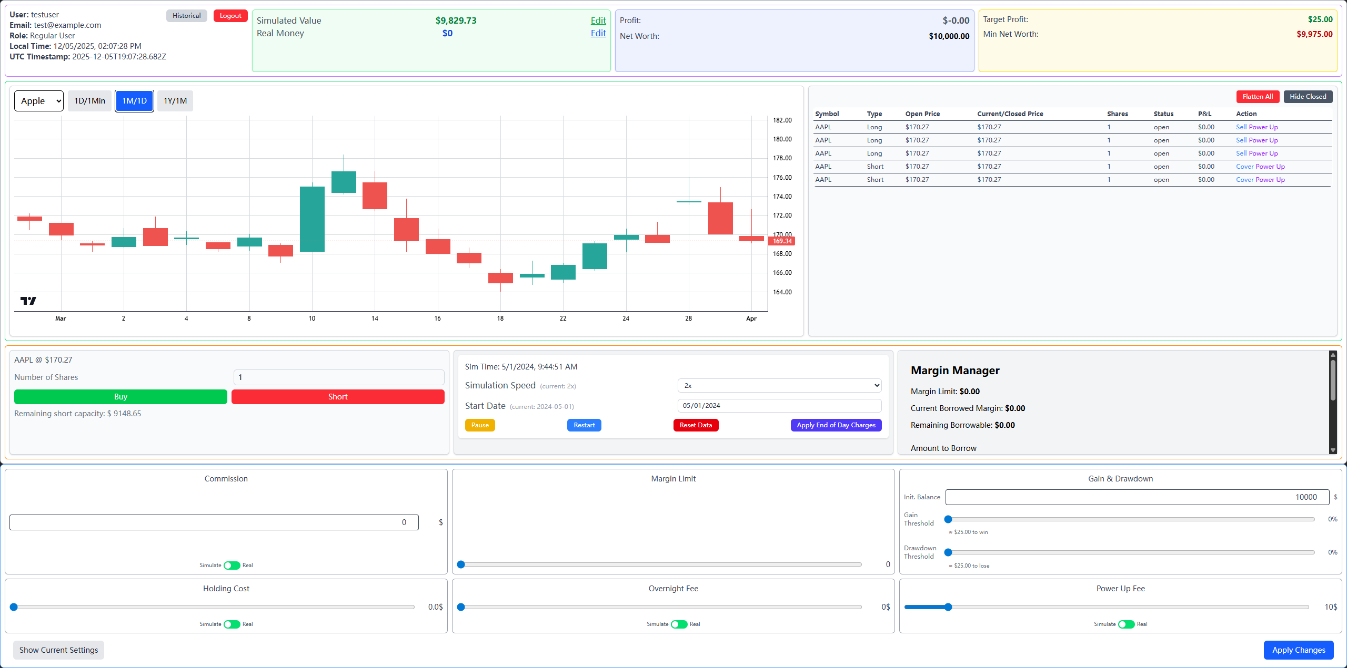The height and width of the screenshot is (668, 1347).
Task: Switch chart to 1D/1Min timeframe
Action: coord(89,101)
